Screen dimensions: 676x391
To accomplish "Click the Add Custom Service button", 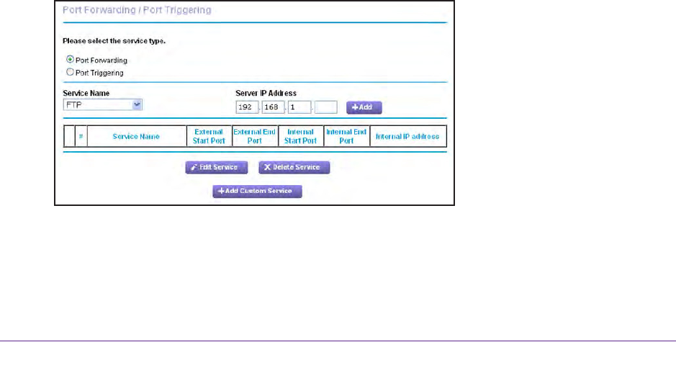I will tap(257, 191).
